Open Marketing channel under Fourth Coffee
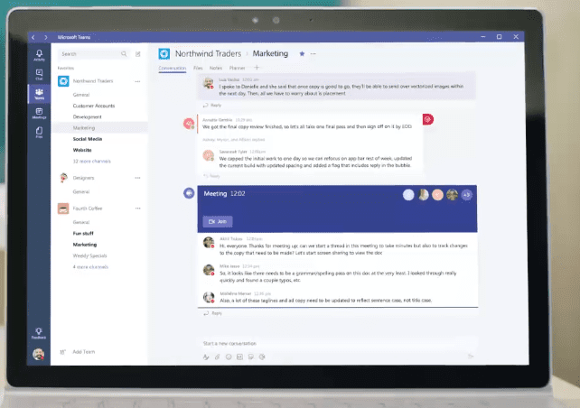This screenshot has height=408, width=580. (85, 245)
